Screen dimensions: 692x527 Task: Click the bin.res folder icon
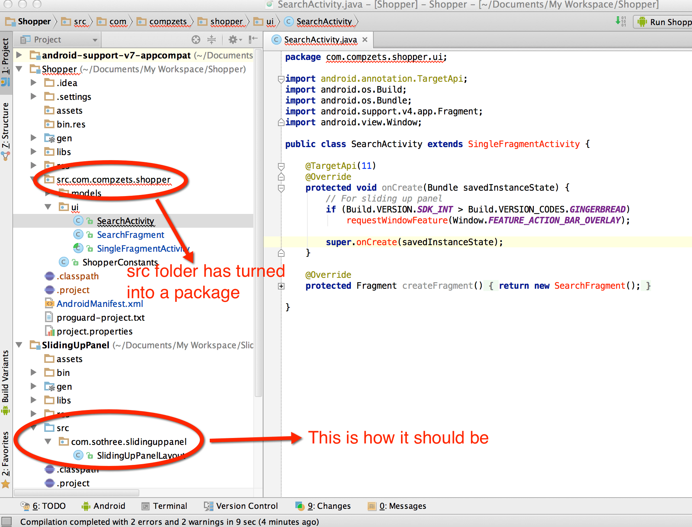point(49,124)
